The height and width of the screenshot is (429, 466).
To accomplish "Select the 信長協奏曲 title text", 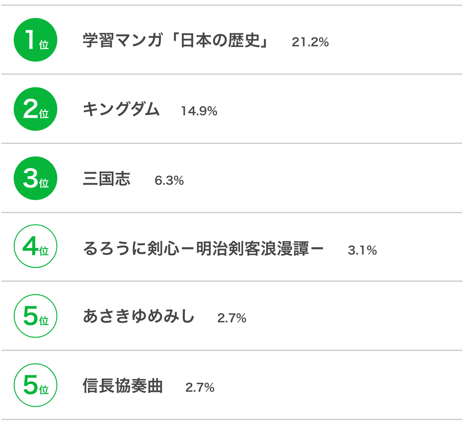I will (x=123, y=386).
